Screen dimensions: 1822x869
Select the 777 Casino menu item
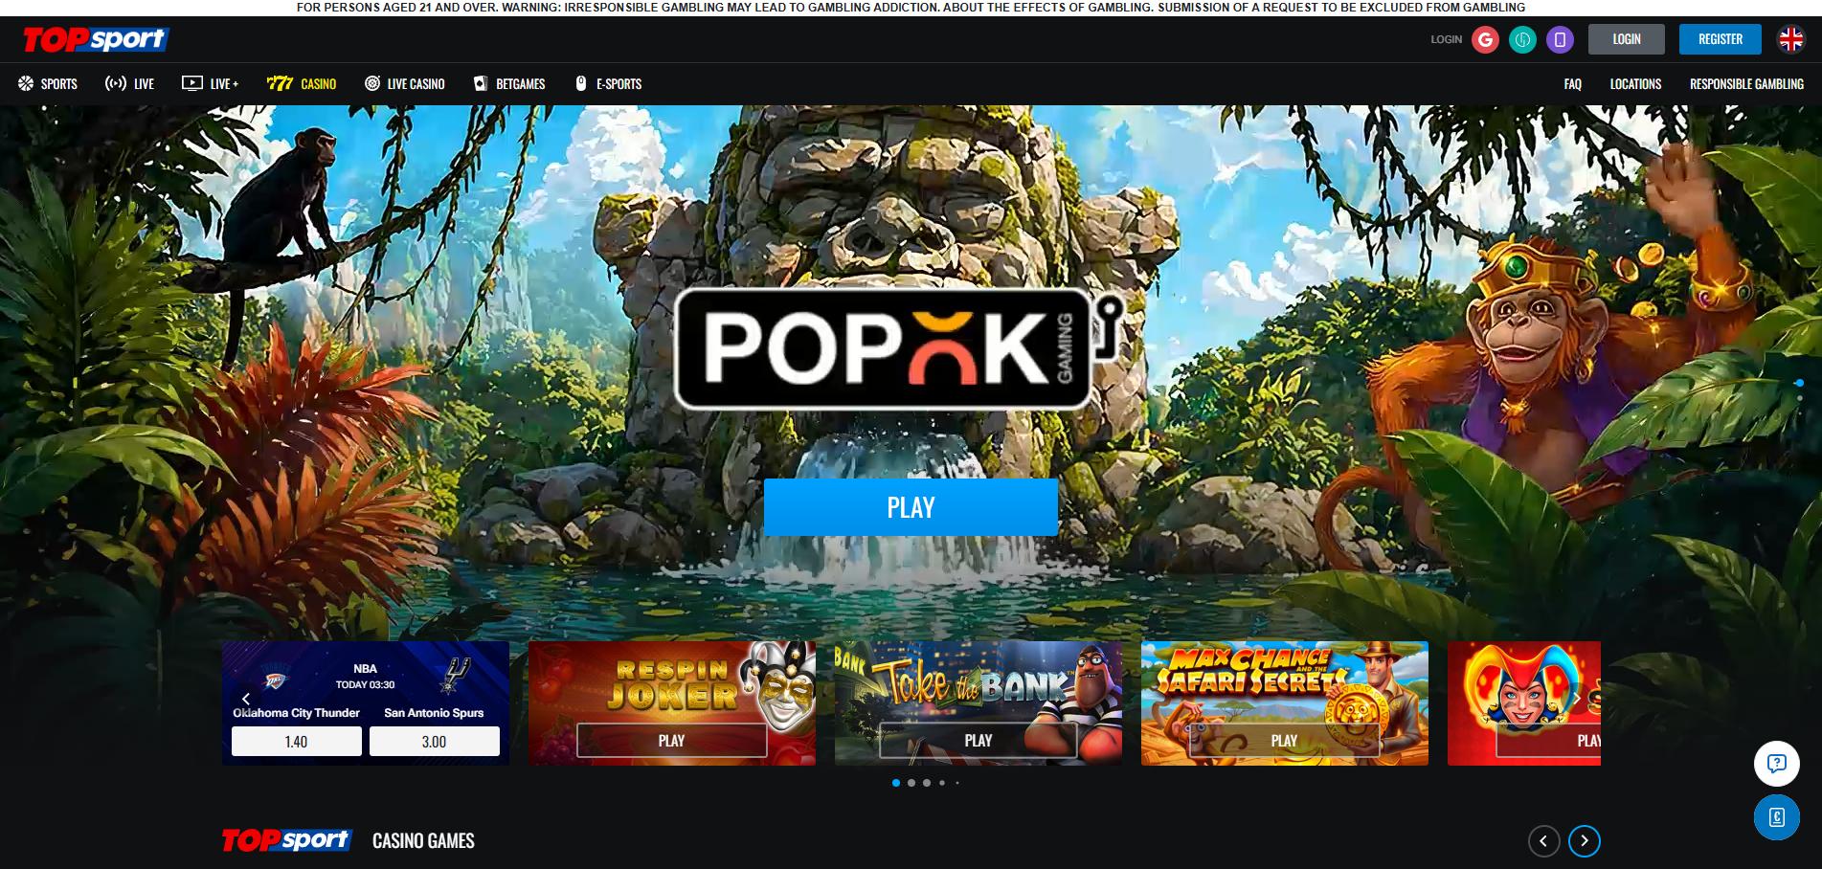pyautogui.click(x=302, y=84)
